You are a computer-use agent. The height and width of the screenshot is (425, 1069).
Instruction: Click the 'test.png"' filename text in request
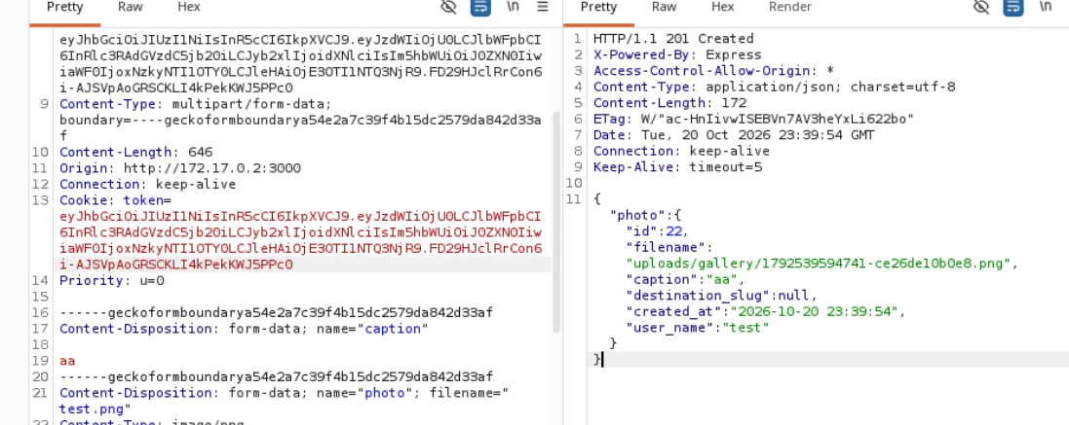point(95,409)
